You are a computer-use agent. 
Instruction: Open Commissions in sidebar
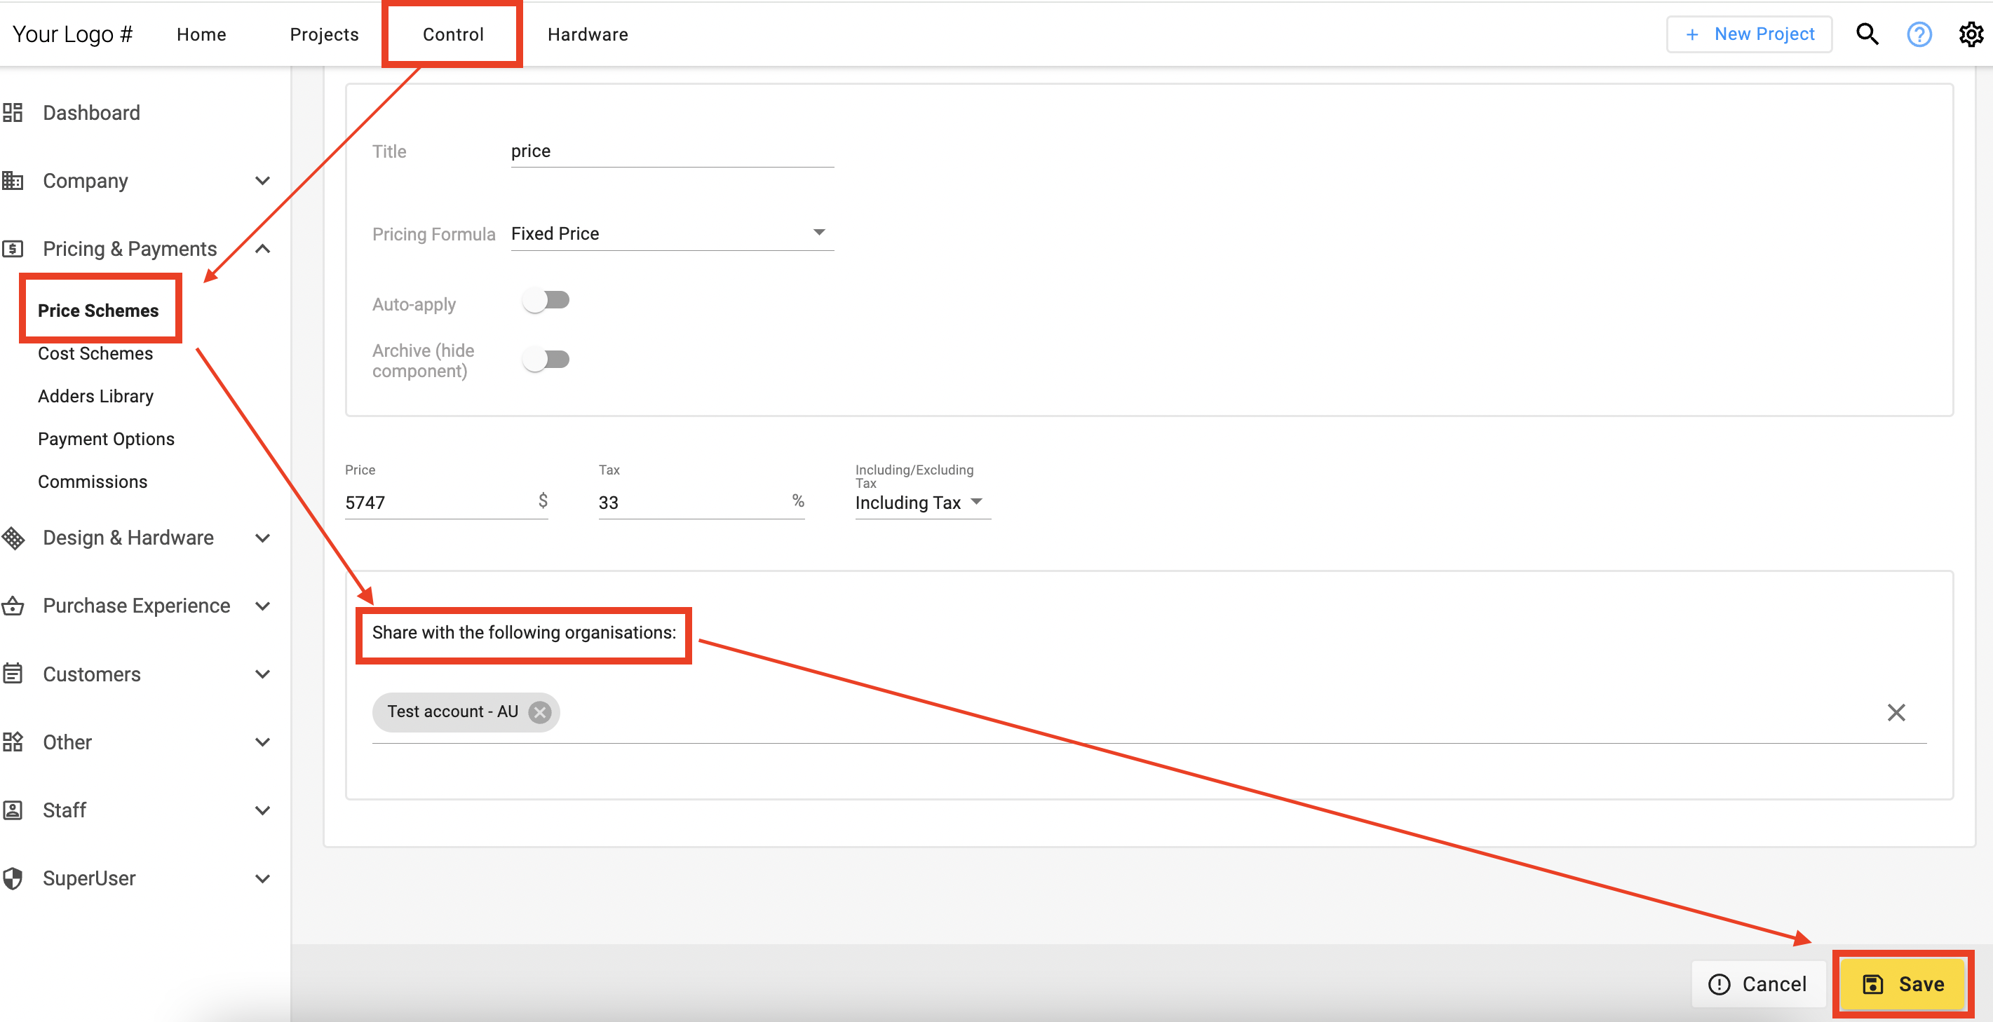92,482
